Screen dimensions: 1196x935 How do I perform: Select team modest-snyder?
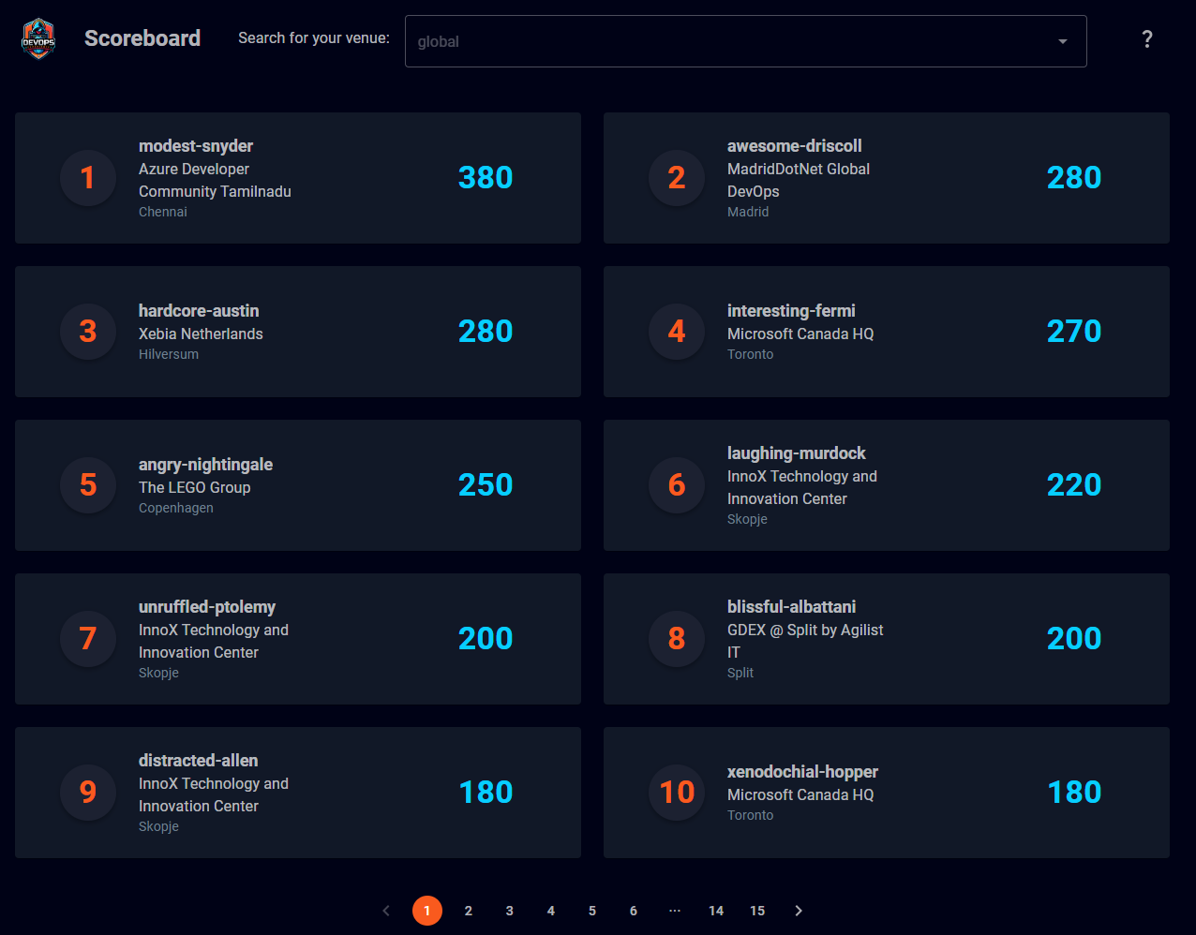pos(196,146)
